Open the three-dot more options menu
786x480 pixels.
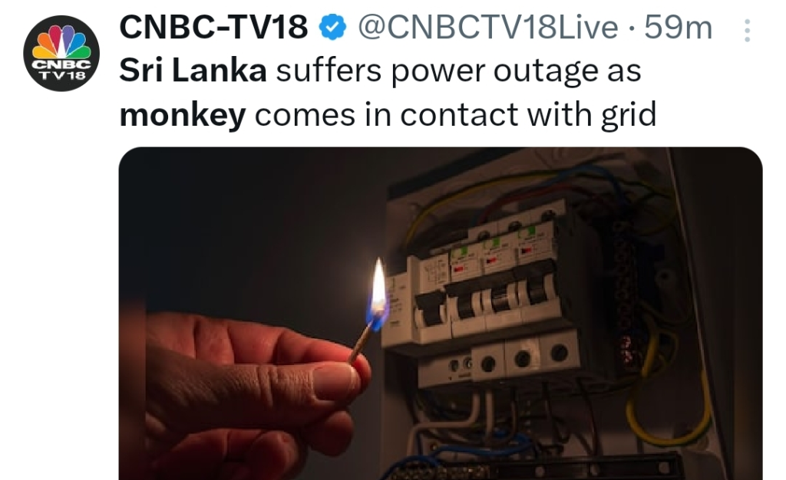pos(745,30)
